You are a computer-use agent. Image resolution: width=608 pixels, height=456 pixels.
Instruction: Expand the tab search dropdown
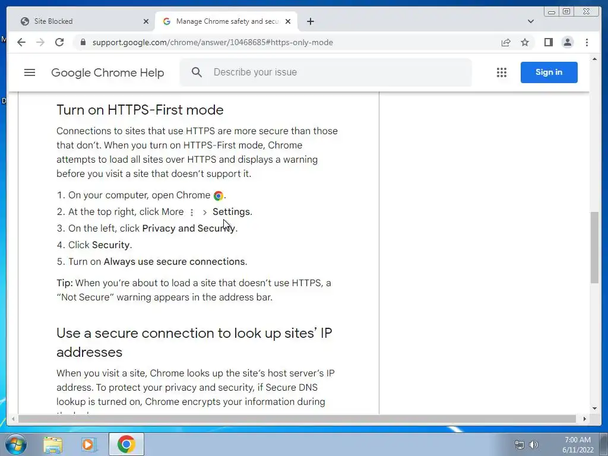(531, 21)
